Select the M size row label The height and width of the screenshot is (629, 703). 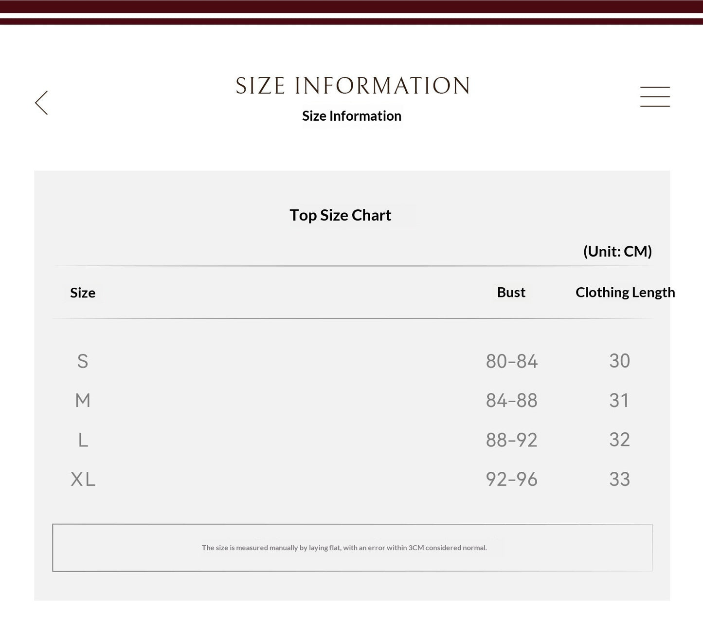[83, 401]
